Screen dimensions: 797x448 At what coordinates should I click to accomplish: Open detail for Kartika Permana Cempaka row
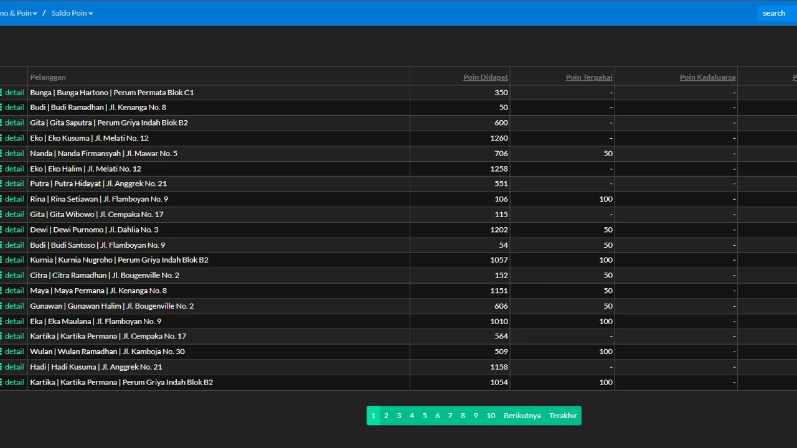12,336
